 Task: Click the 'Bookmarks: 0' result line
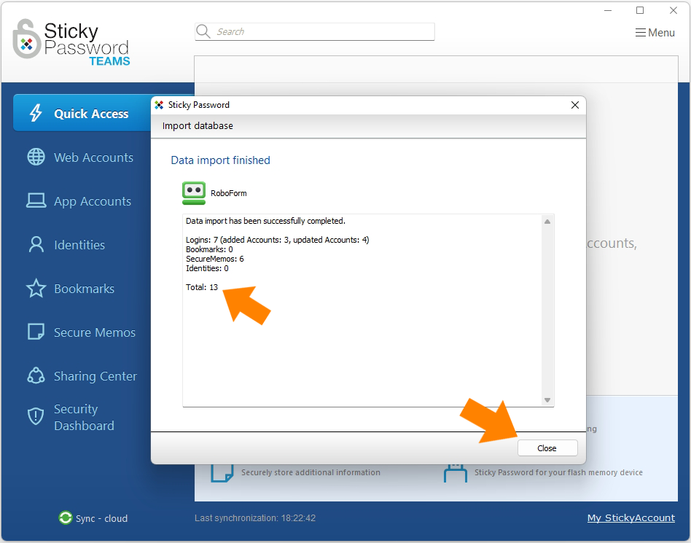[x=209, y=249]
